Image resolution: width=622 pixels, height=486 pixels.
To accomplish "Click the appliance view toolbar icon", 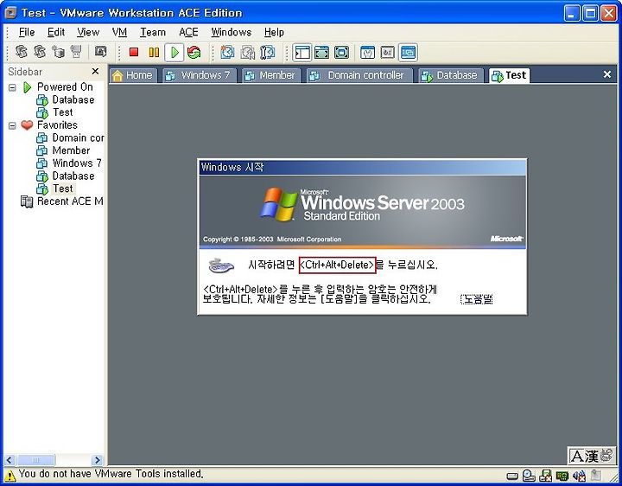I will point(388,53).
